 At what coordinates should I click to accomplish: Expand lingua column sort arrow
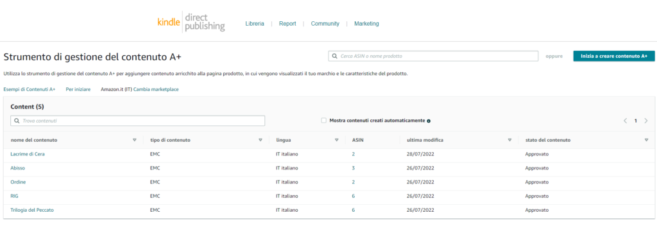[336, 140]
